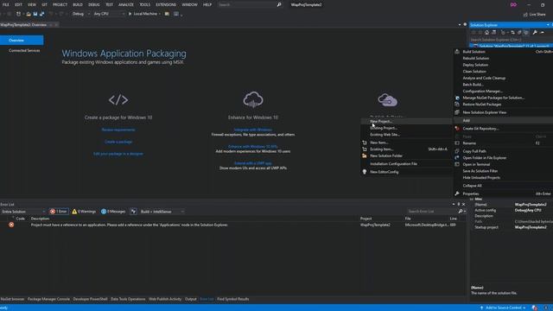Click Manage NuGet Packages icon
Screen dimensions: 553x311
[x=457, y=98]
